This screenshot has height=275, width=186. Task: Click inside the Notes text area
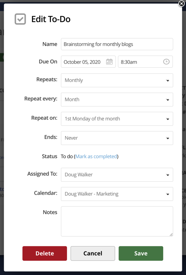coord(117,221)
